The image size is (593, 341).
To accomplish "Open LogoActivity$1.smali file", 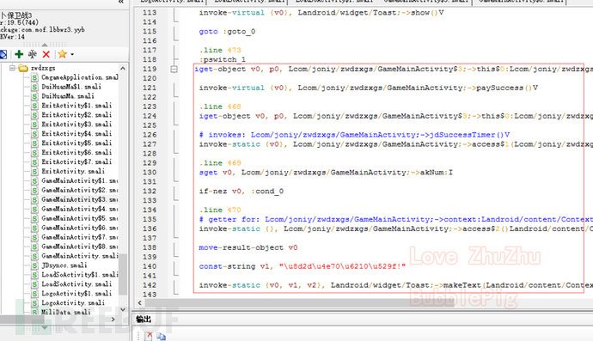I will (x=76, y=294).
